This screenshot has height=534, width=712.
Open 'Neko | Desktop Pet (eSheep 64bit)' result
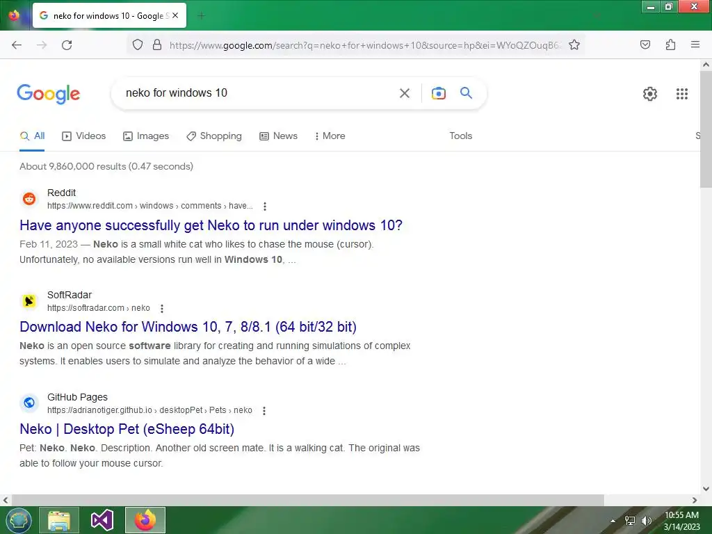(x=127, y=429)
